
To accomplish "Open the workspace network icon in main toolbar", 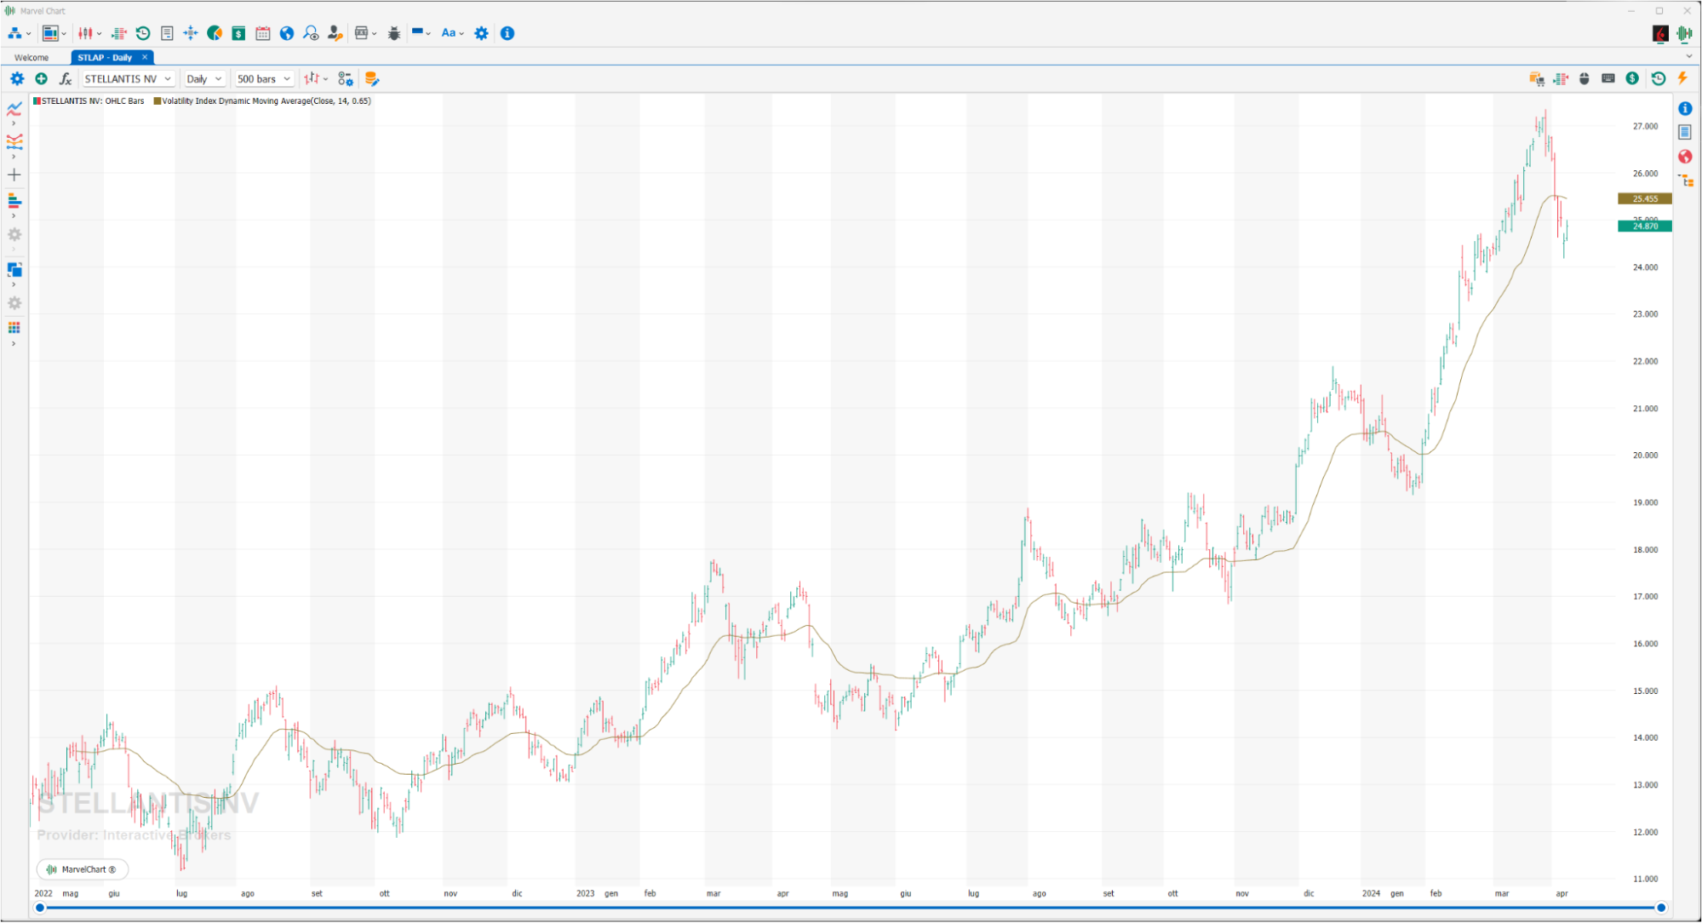I will click(x=14, y=33).
